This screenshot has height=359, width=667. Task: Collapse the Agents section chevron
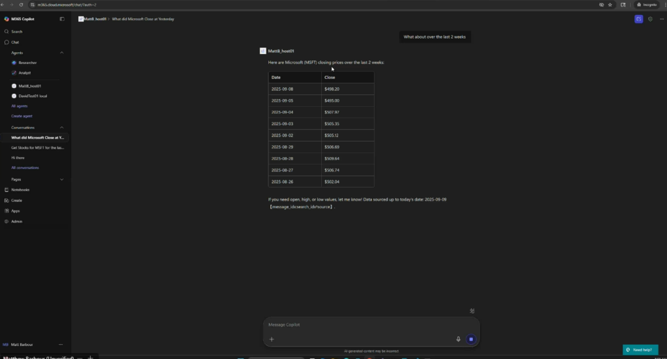(62, 53)
